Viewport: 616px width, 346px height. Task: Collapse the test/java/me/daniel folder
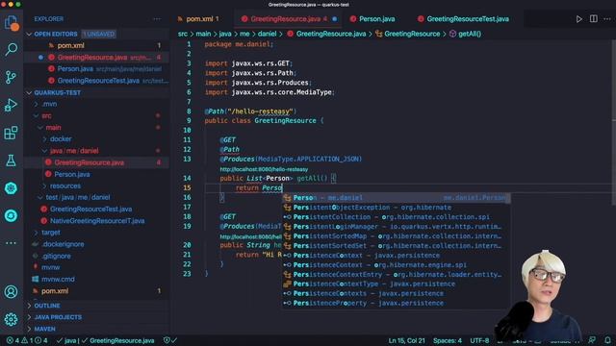(78, 197)
